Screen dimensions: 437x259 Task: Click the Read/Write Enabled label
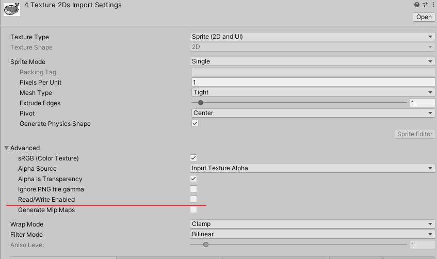[46, 200]
